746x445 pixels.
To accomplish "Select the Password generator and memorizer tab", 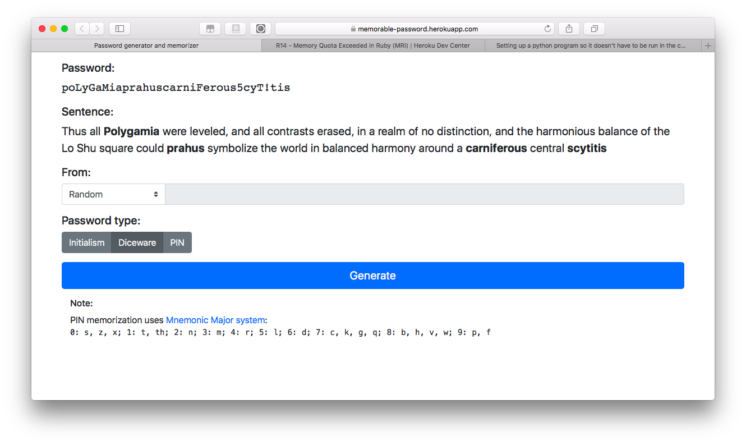I will 146,45.
